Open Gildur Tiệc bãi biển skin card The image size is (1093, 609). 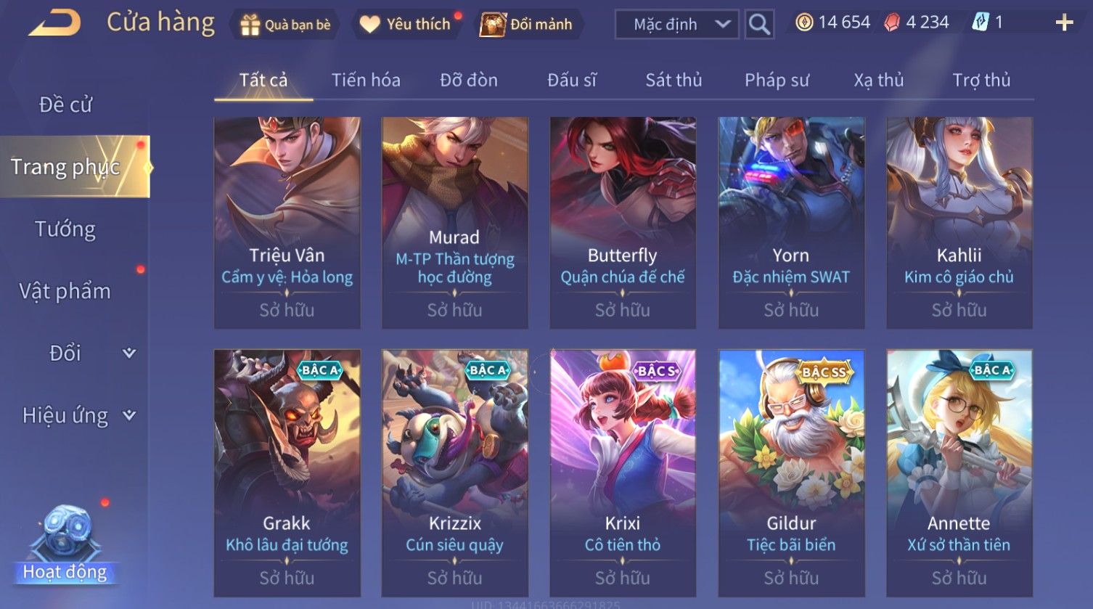(x=791, y=473)
